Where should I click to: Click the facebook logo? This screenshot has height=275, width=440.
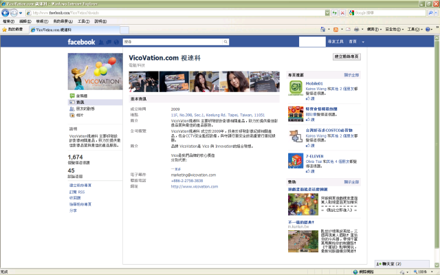point(81,42)
